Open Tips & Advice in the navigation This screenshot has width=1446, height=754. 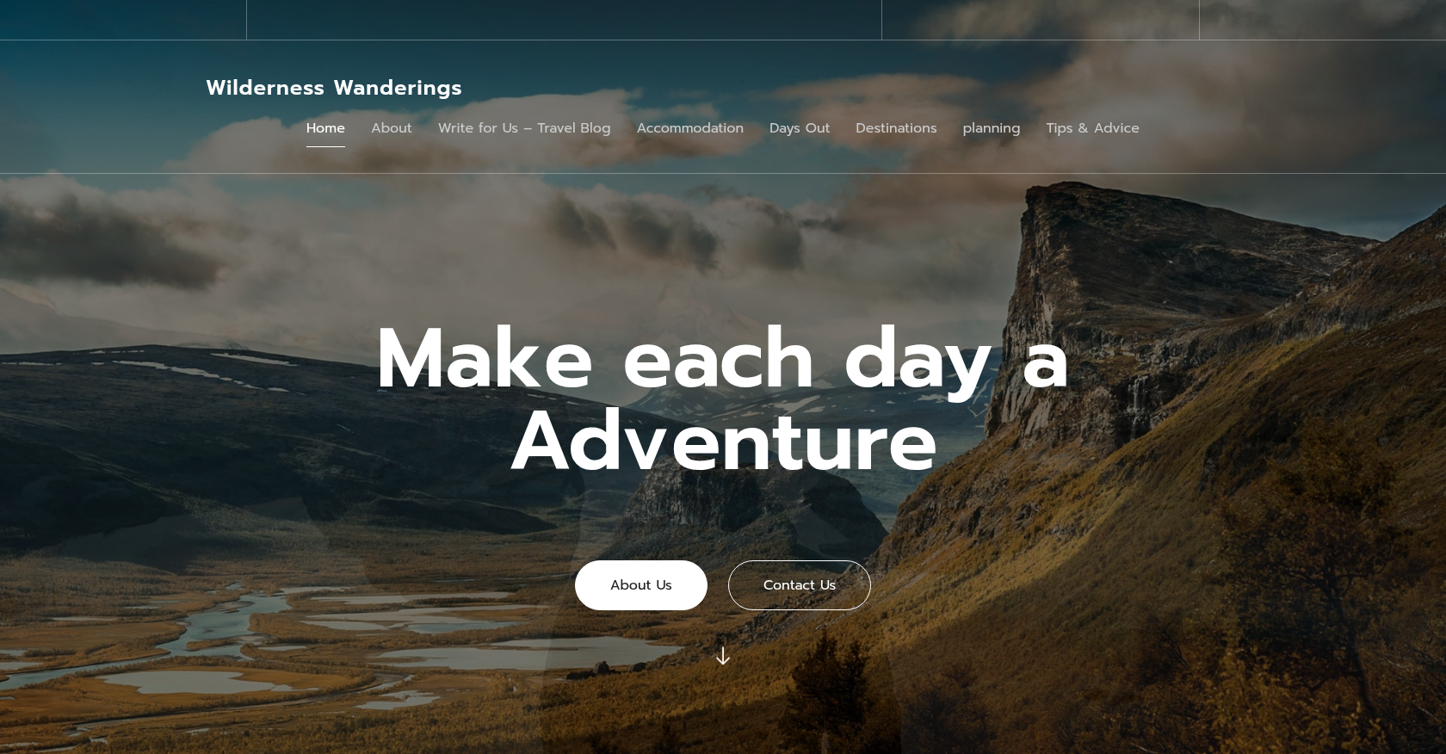point(1092,128)
